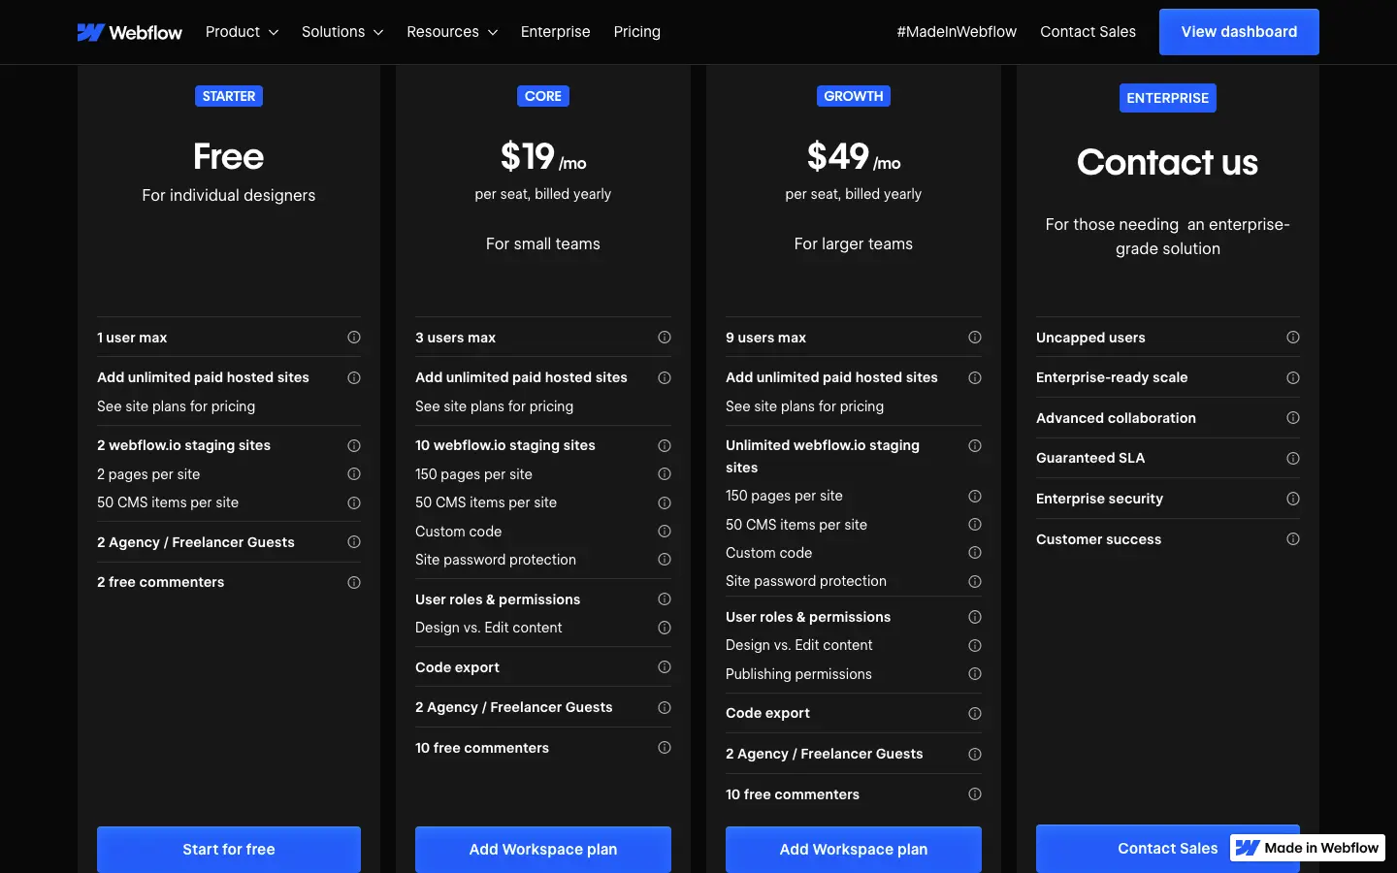Open info for Advanced collaboration
This screenshot has width=1397, height=873.
pos(1293,418)
